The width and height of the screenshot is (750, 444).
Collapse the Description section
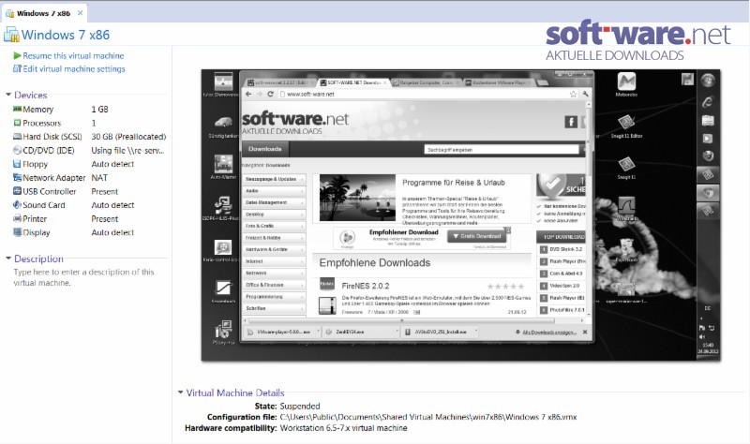pyautogui.click(x=8, y=259)
